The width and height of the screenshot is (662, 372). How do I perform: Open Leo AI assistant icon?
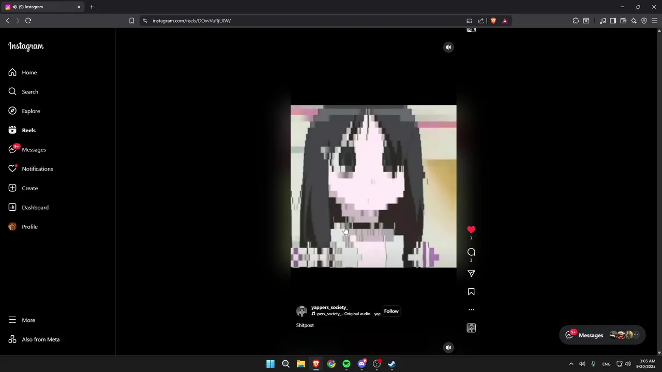click(634, 21)
